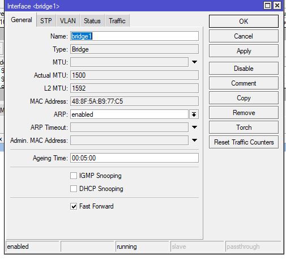Image resolution: width=286 pixels, height=259 pixels.
Task: Enable IGMP Snooping checkbox
Action: (x=74, y=176)
